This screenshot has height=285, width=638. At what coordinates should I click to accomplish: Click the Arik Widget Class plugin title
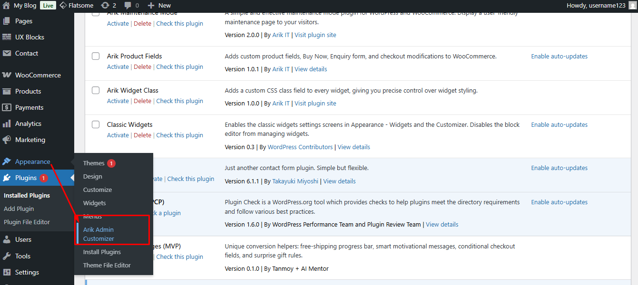133,90
